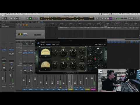The image size is (140, 105).
Task: Click the plugin link icon at header right
Action: 105,44
